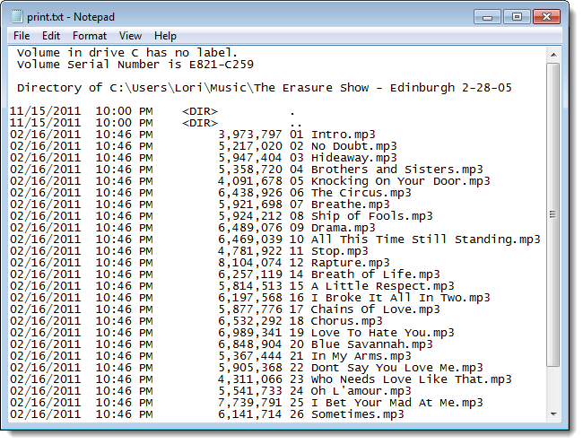The width and height of the screenshot is (583, 444).
Task: Click the first '<DIR>' entry
Action: 200,111
